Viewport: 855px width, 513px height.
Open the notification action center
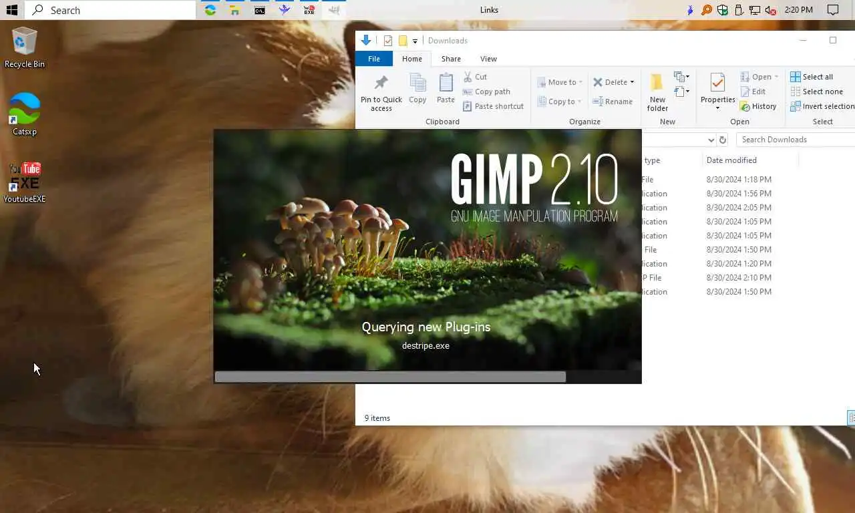point(833,10)
